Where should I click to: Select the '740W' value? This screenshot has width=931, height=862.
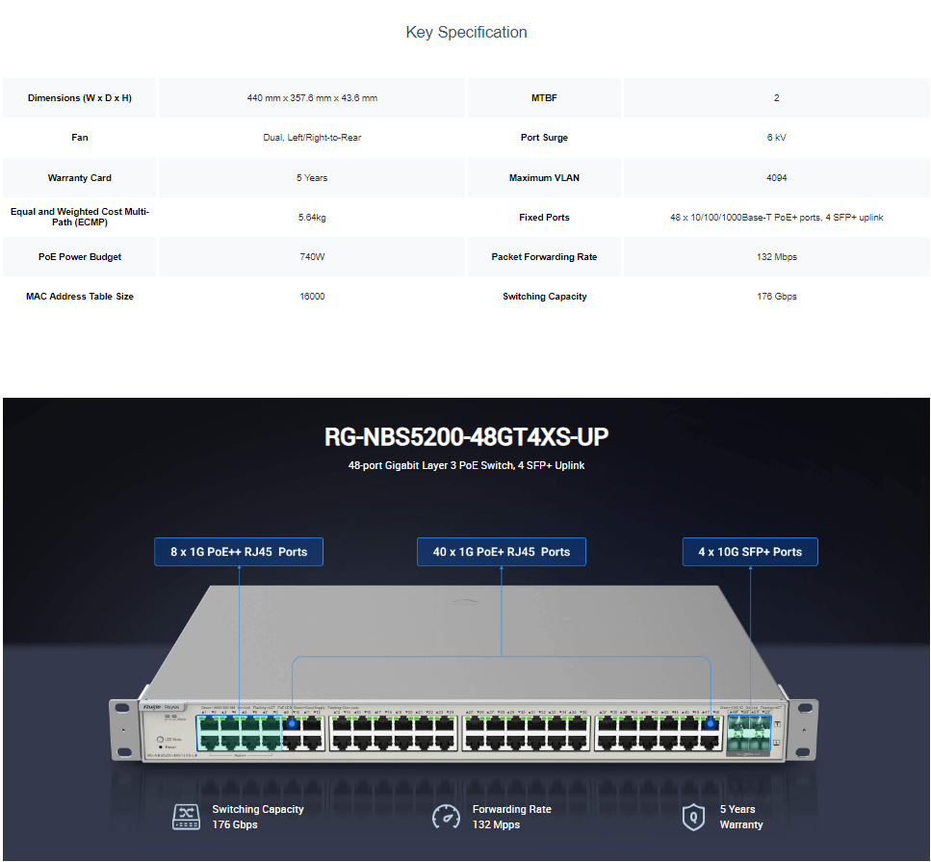point(312,256)
